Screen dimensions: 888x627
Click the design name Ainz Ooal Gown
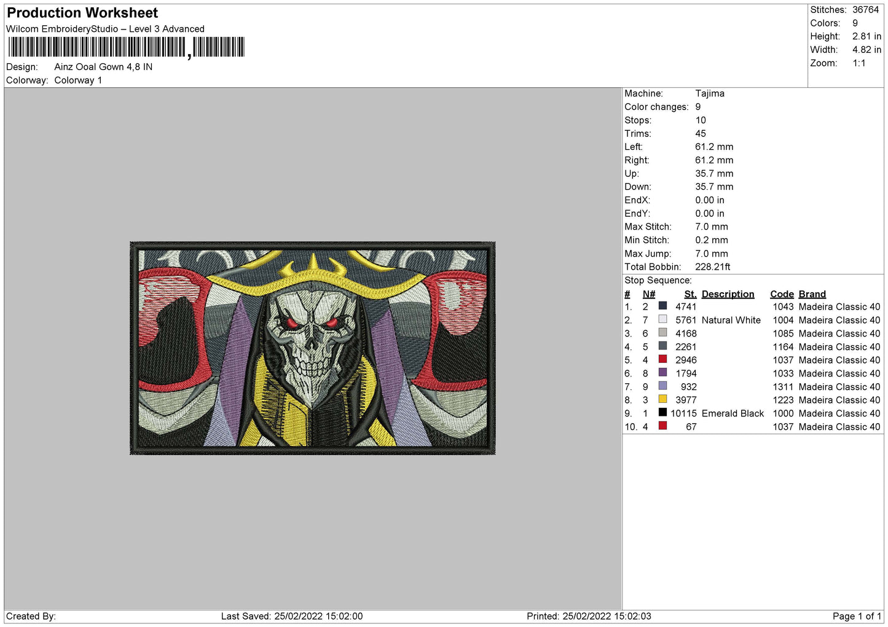tap(103, 67)
